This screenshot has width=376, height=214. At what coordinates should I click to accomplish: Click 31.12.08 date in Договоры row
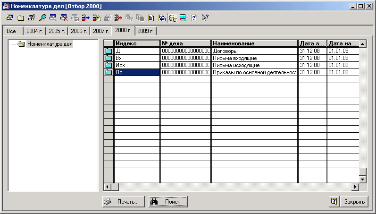(x=312, y=51)
